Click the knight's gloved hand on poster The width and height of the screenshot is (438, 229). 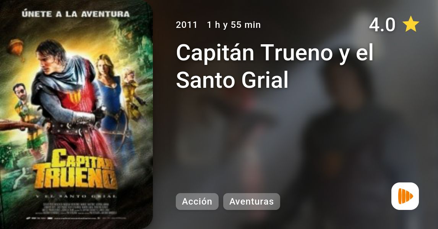pyautogui.click(x=84, y=118)
